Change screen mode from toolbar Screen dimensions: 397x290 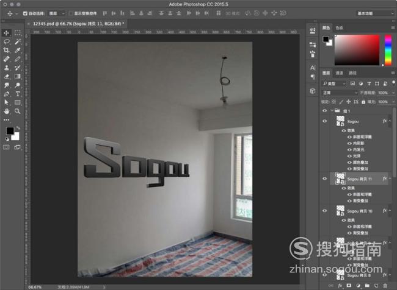point(18,147)
